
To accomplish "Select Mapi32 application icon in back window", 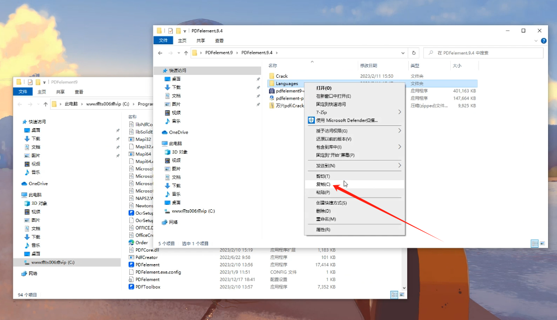I will coord(131,139).
